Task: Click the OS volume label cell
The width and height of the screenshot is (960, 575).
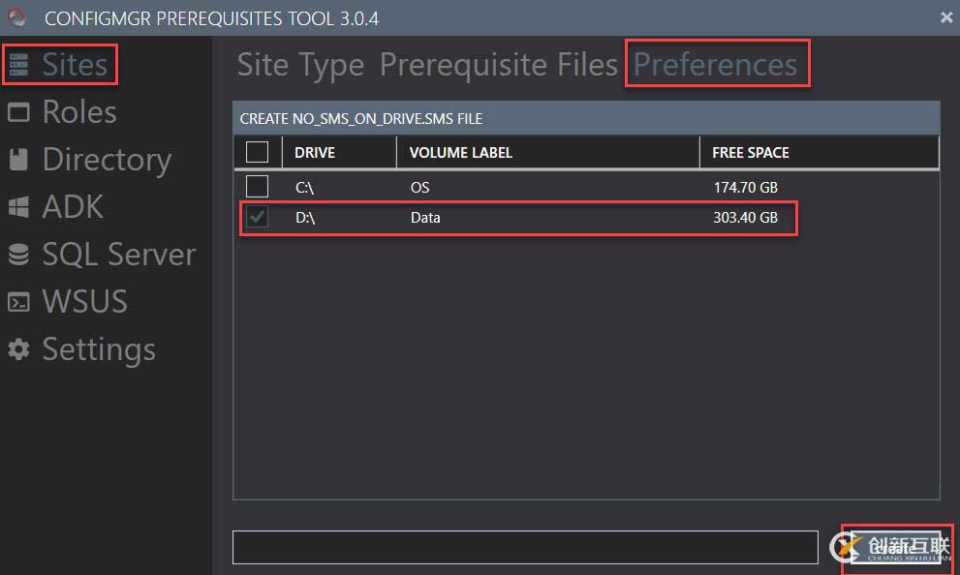Action: point(420,187)
